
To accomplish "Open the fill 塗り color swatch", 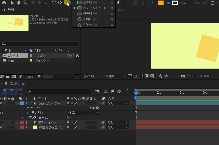I will coord(161,3).
